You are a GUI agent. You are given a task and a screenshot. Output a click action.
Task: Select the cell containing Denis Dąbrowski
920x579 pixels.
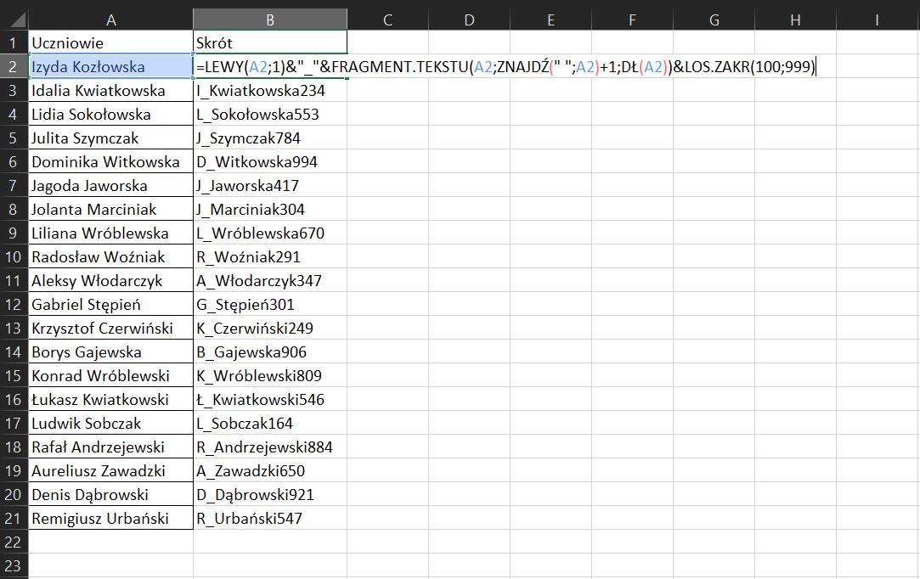point(110,494)
